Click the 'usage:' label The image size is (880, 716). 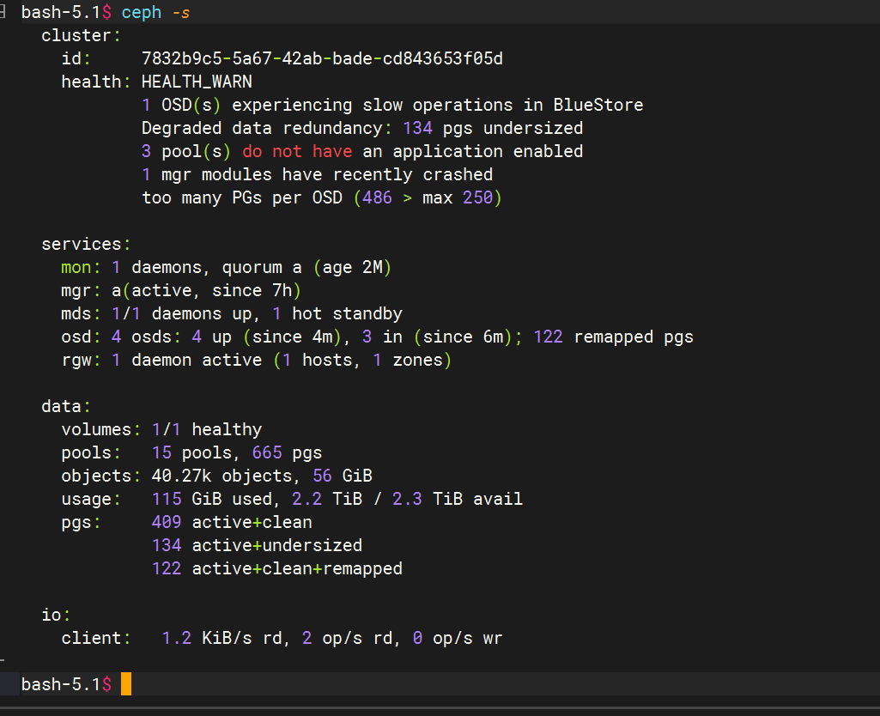[91, 499]
